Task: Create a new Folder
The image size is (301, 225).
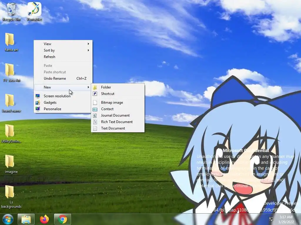Action: 118,87
